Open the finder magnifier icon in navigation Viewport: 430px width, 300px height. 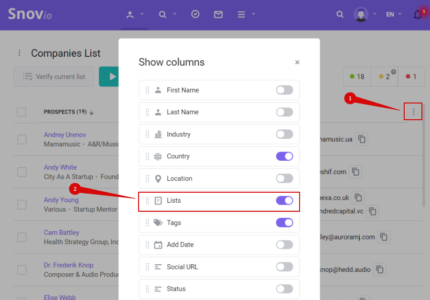(162, 14)
